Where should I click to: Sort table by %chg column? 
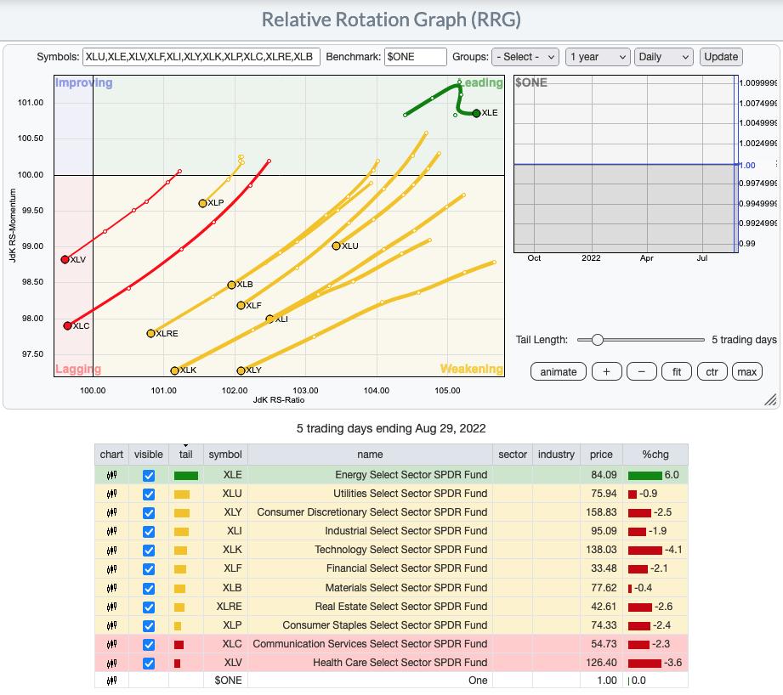[x=655, y=455]
